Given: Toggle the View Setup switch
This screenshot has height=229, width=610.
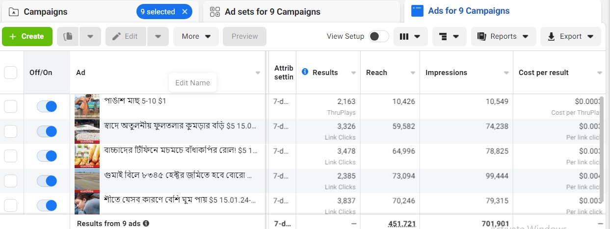Looking at the screenshot, I should click(x=379, y=36).
